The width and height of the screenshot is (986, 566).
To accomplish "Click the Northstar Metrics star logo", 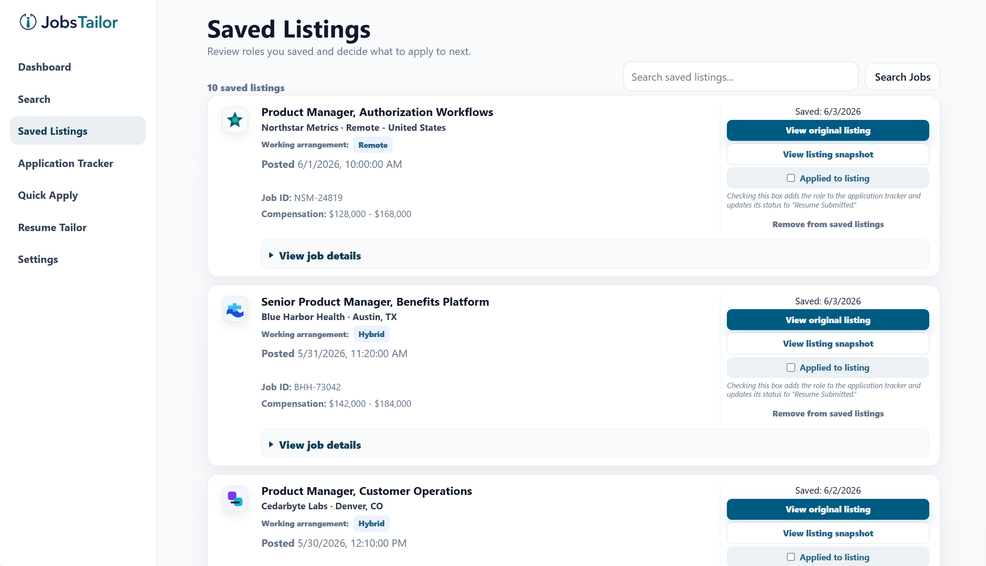I will pyautogui.click(x=235, y=120).
